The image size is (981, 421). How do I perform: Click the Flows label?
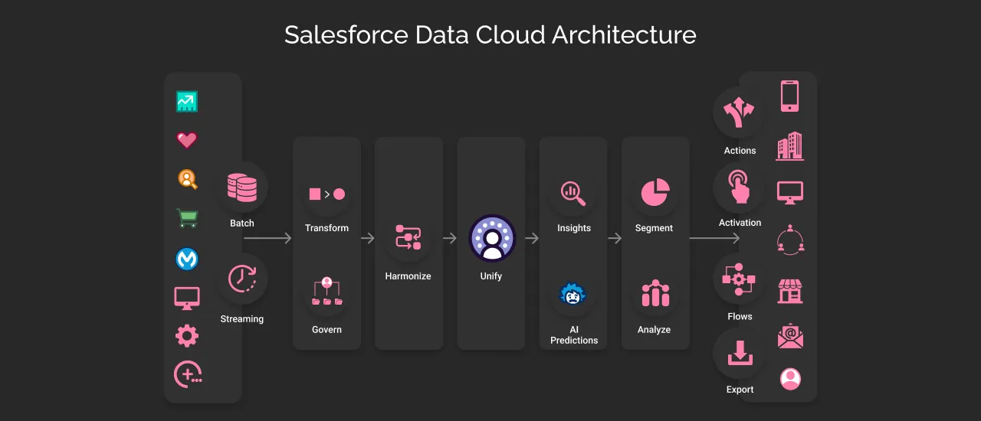(x=740, y=317)
